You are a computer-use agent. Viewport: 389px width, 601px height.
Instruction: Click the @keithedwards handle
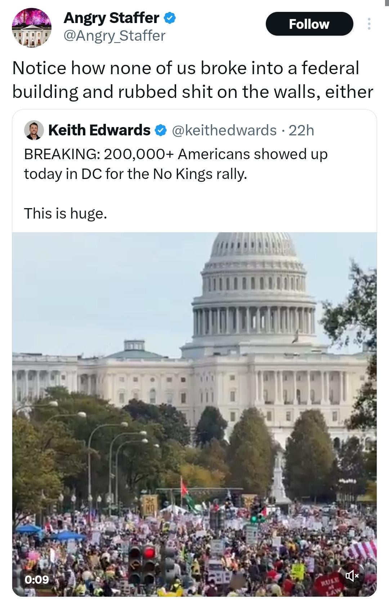tap(224, 130)
